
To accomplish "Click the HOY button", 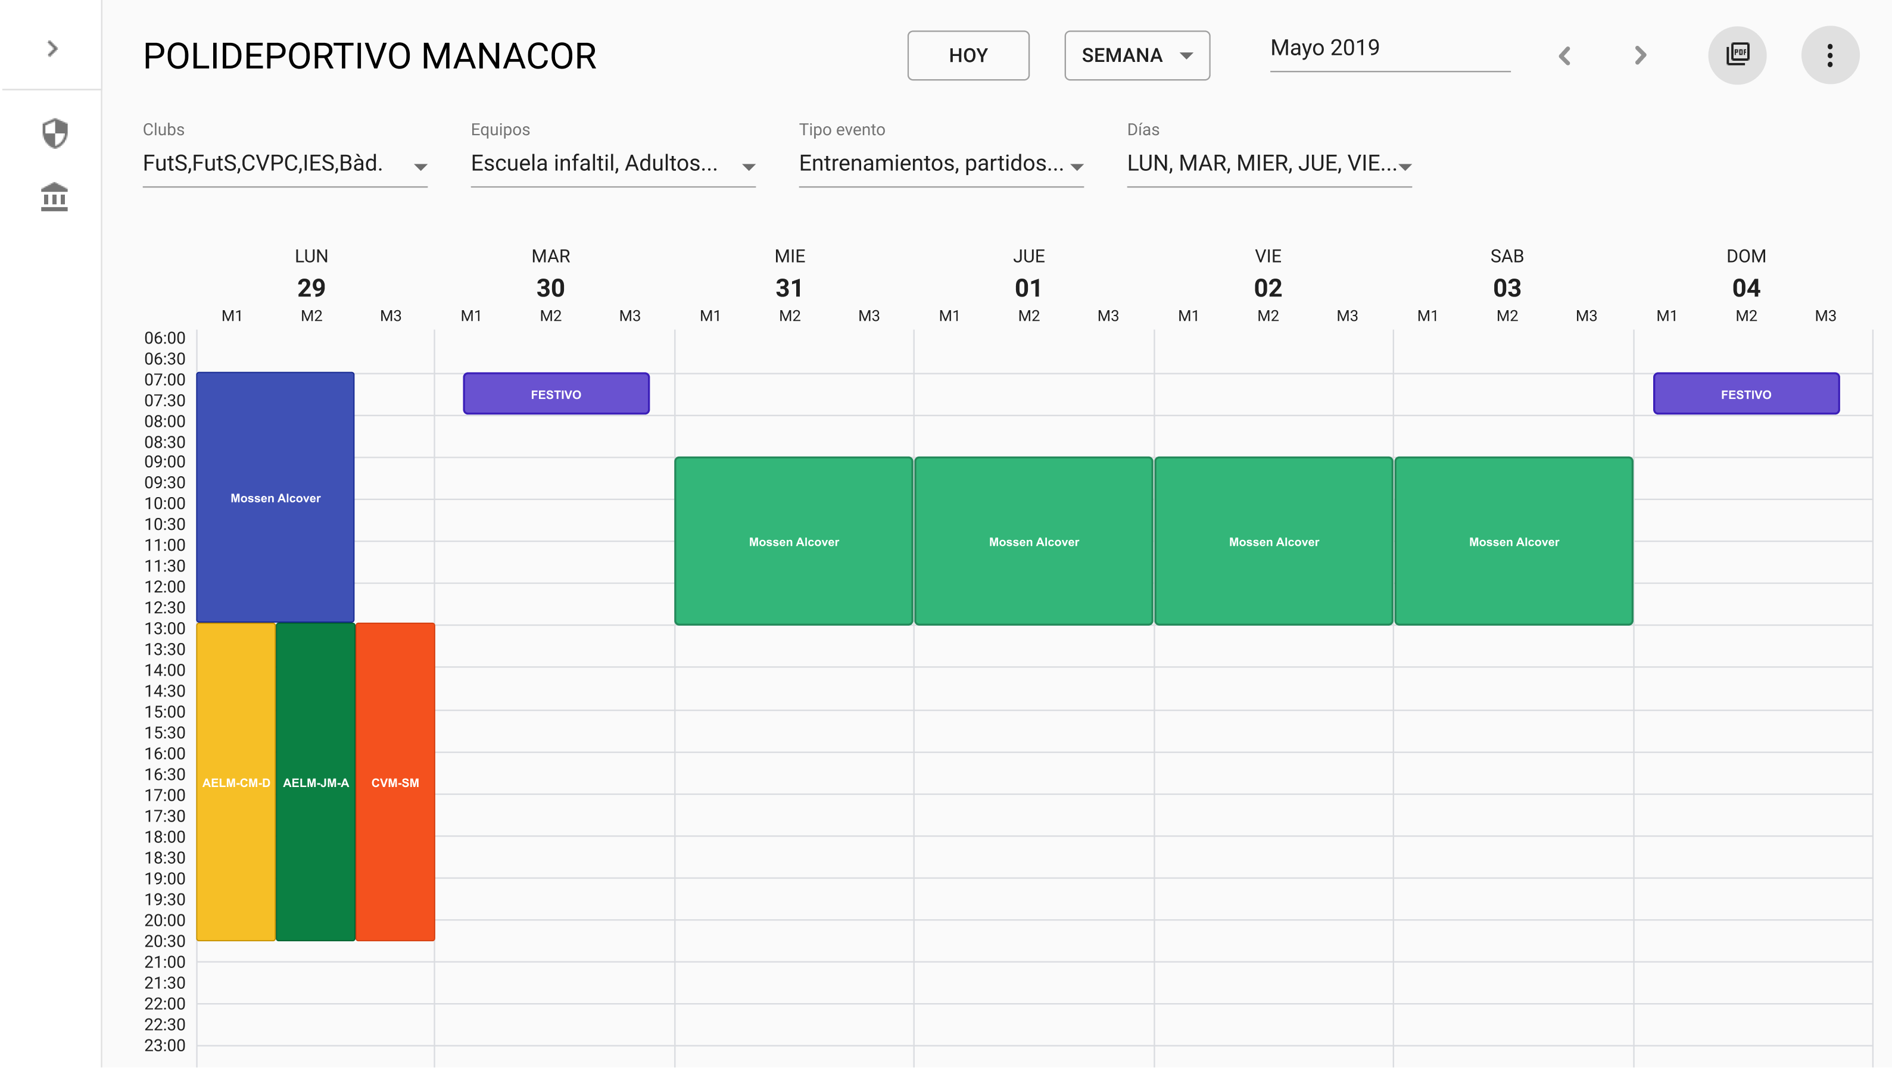I will [968, 55].
